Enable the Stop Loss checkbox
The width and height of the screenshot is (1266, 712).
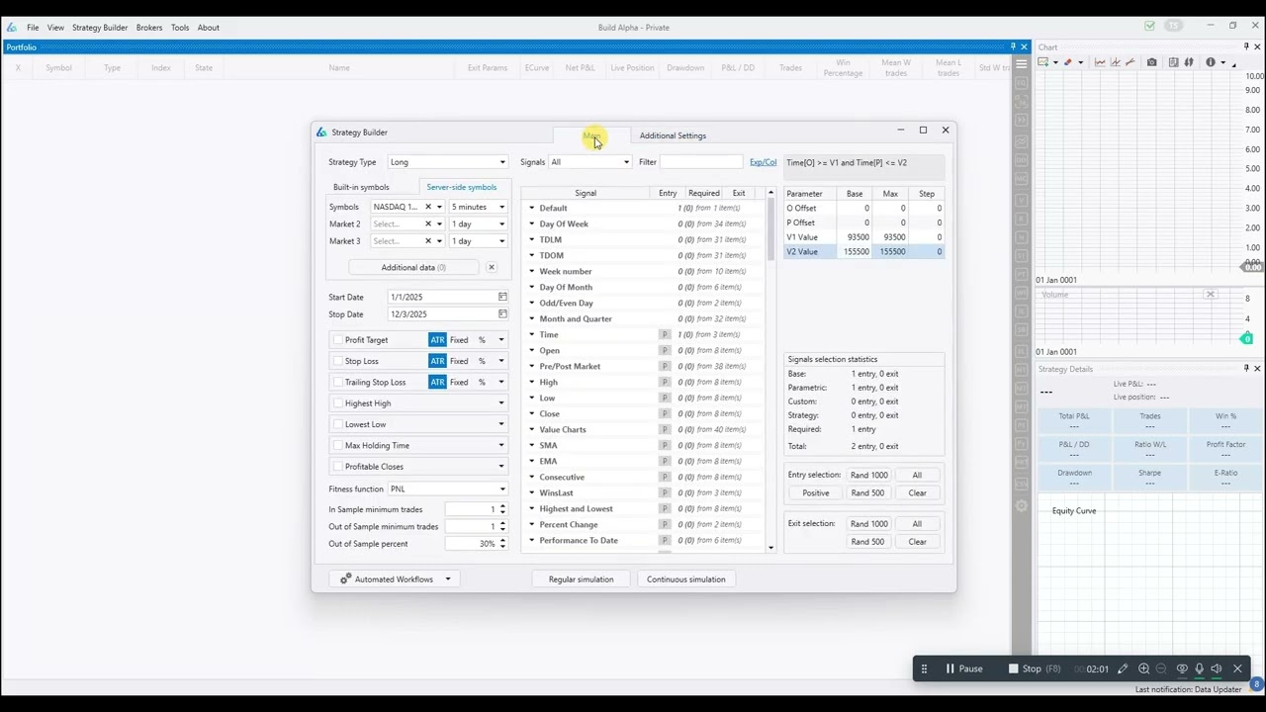[x=338, y=361]
